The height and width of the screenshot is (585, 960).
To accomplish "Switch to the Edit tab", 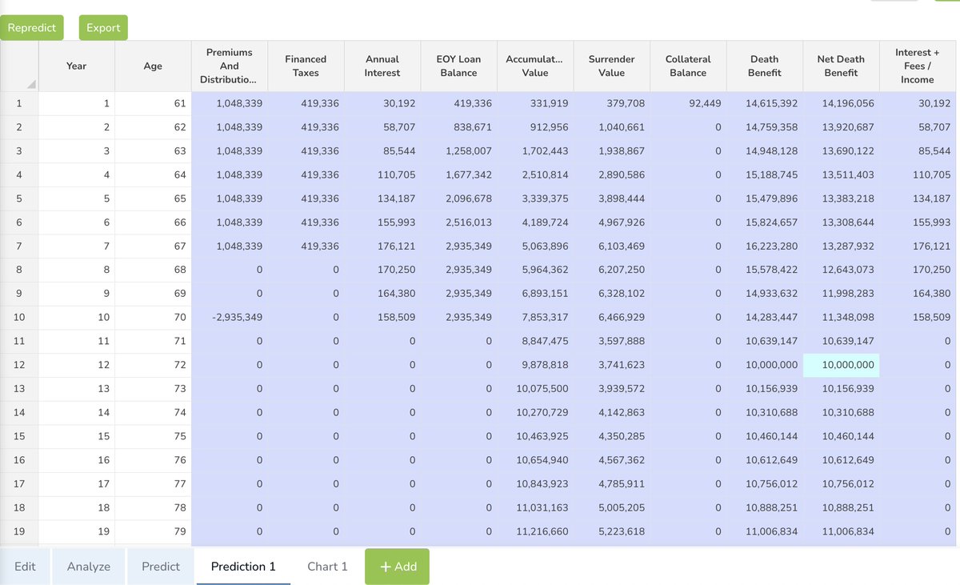I will click(25, 566).
